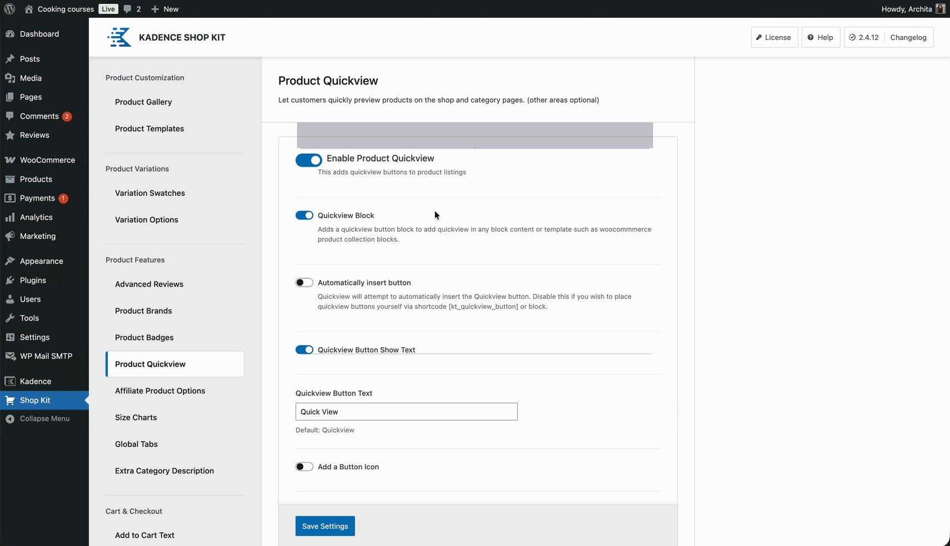
Task: Click the Comments icon in sidebar
Action: click(10, 116)
